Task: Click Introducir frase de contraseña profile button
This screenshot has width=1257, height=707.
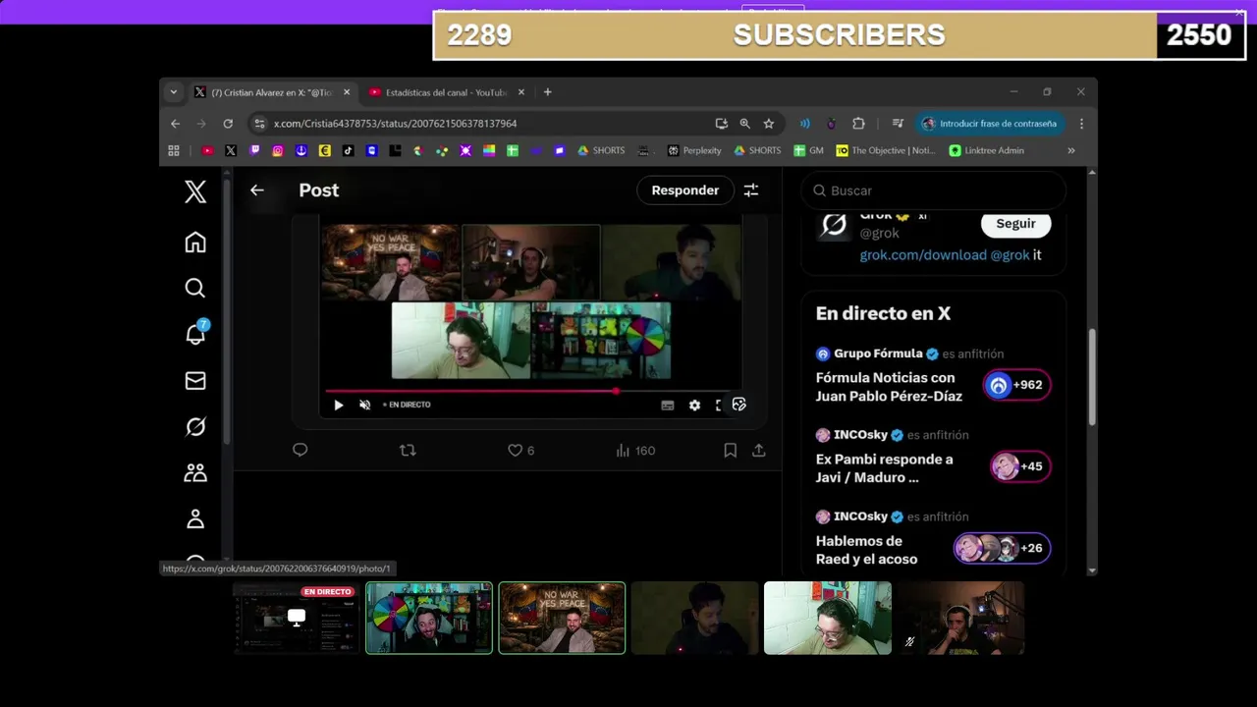Action: pyautogui.click(x=990, y=124)
